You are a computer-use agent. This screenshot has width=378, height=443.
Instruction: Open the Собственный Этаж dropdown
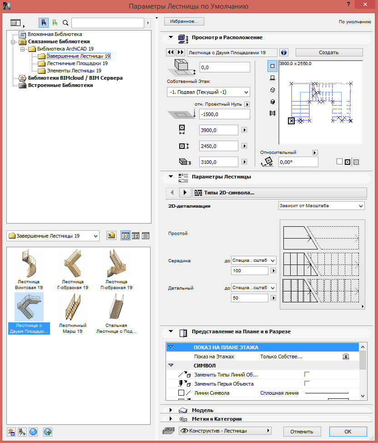(x=208, y=92)
